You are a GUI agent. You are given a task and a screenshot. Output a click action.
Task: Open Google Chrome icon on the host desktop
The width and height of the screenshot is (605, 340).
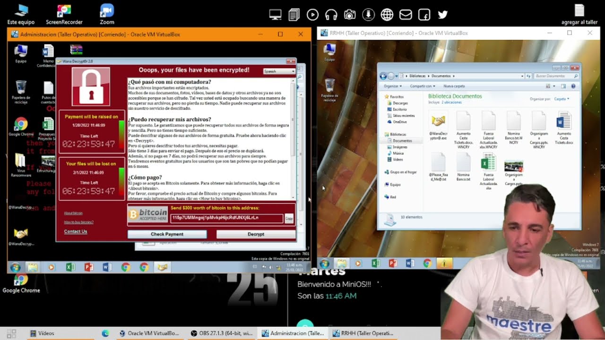point(21,282)
